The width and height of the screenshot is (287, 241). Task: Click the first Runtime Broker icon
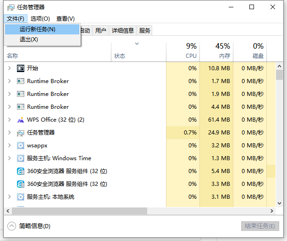[x=21, y=81]
